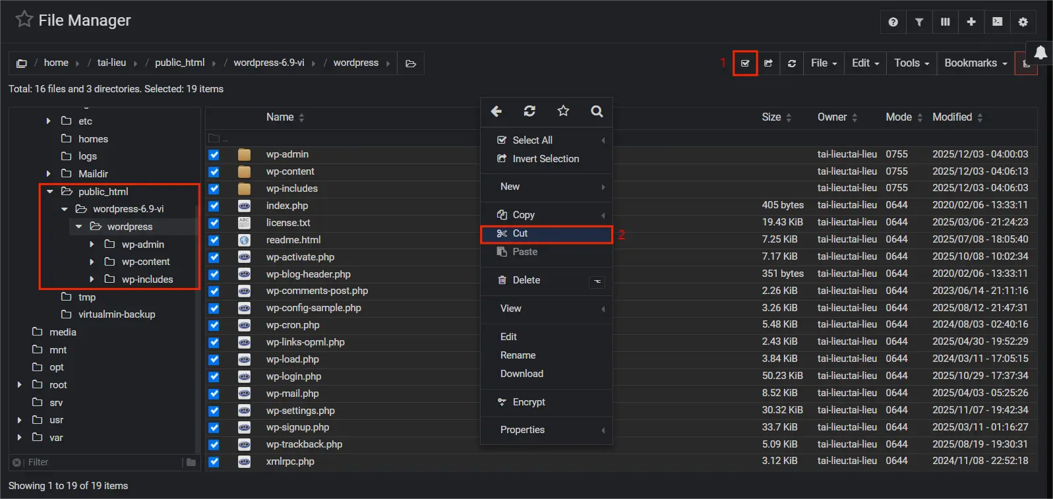Open the terminal icon in top toolbar

(997, 22)
